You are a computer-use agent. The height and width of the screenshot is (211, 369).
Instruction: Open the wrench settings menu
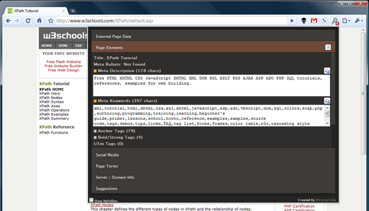pyautogui.click(x=359, y=21)
